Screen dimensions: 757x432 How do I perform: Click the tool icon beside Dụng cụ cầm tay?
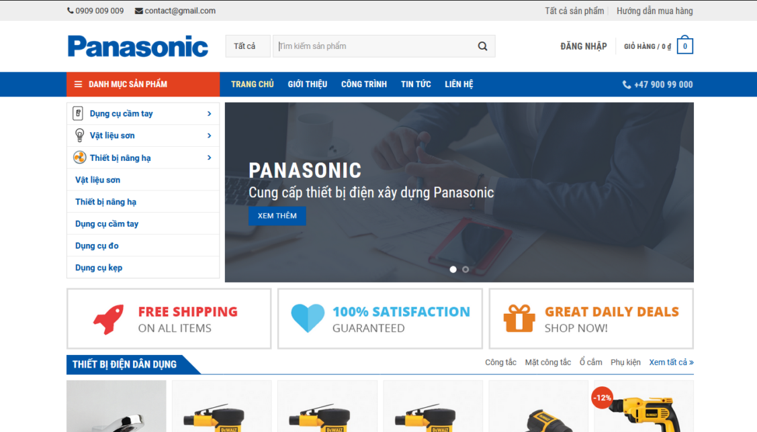(77, 113)
